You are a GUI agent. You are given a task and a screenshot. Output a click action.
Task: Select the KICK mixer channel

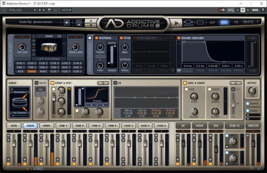click(14, 125)
